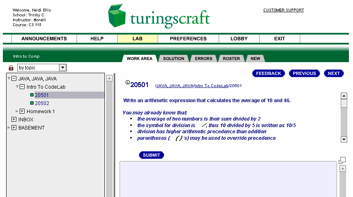This screenshot has width=353, height=197.
Task: Expand the Homework 1 folder
Action: pyautogui.click(x=22, y=112)
